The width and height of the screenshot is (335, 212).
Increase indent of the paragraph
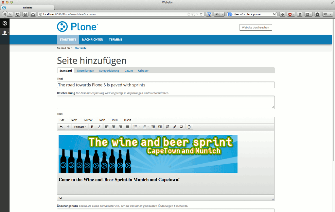(x=160, y=127)
